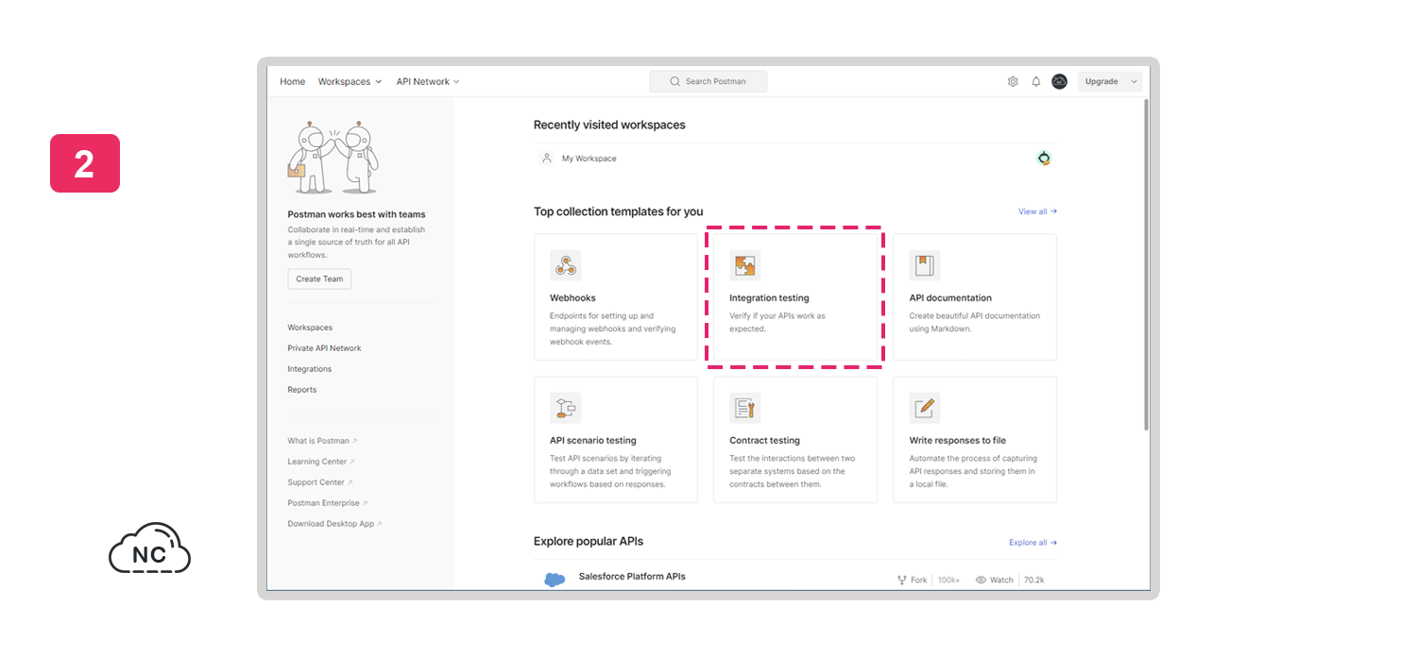The width and height of the screenshot is (1417, 657).
Task: Click the Integration testing puzzle icon
Action: coord(745,265)
